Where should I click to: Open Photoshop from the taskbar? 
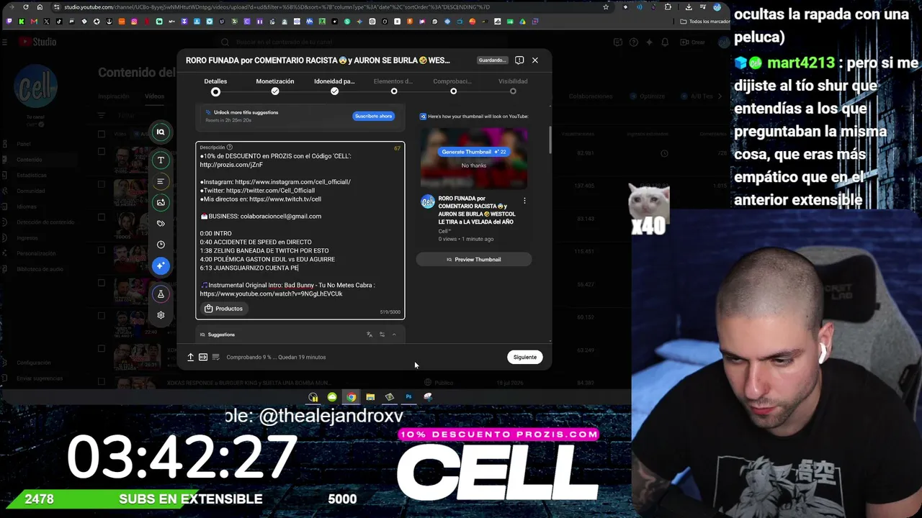[x=408, y=397]
